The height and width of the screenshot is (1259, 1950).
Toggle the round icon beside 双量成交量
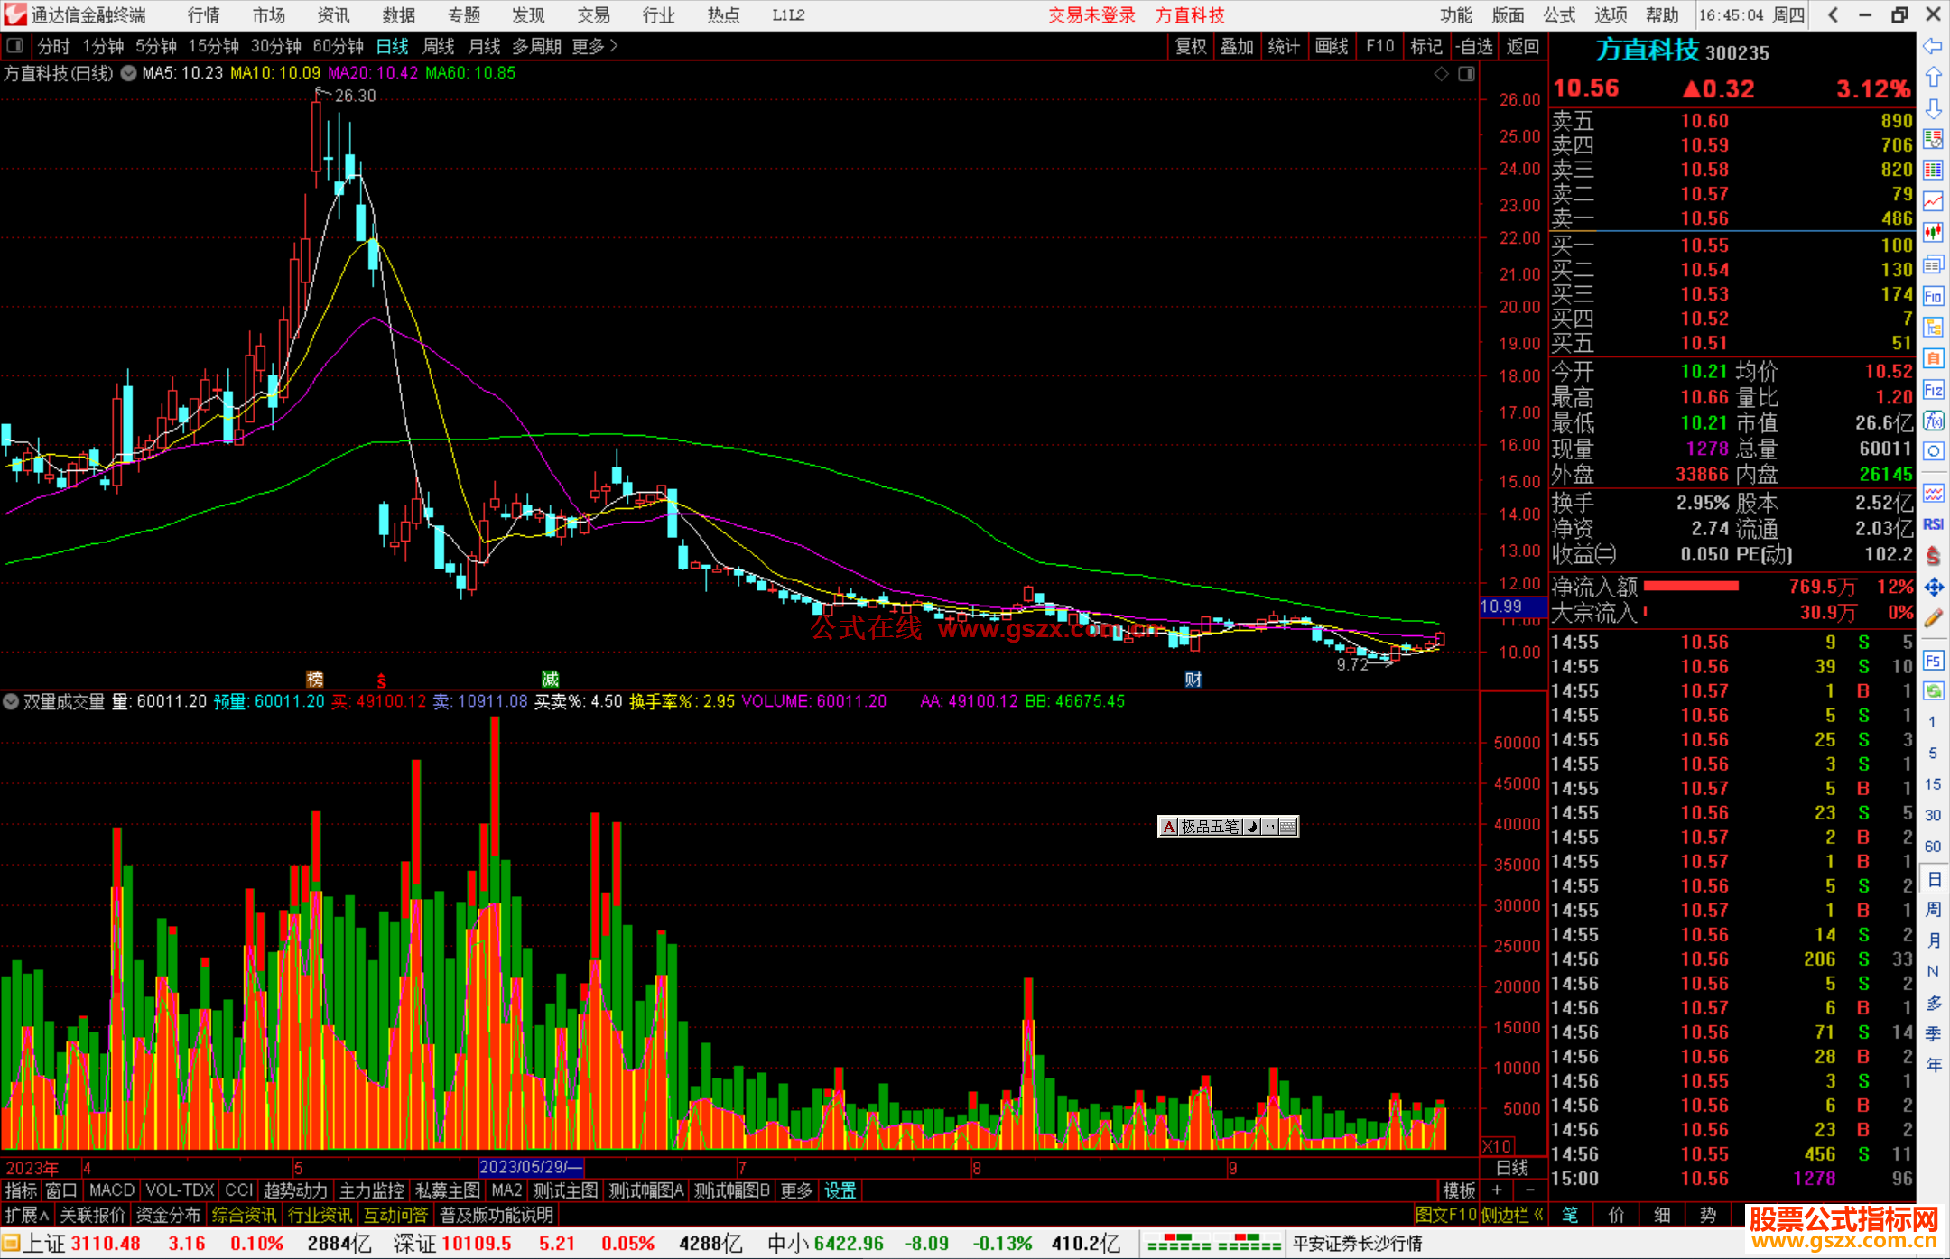(11, 701)
